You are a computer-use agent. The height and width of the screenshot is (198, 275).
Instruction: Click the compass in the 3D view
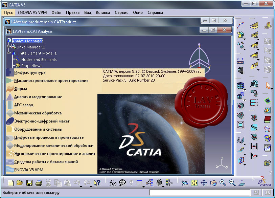click(200, 58)
